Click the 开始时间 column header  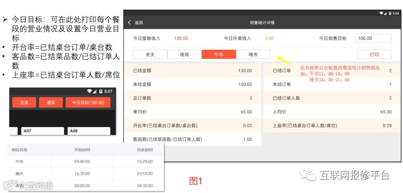(82, 150)
